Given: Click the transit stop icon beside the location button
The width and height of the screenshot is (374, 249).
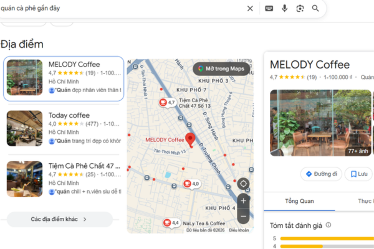Looking at the screenshot, I should pyautogui.click(x=228, y=187).
